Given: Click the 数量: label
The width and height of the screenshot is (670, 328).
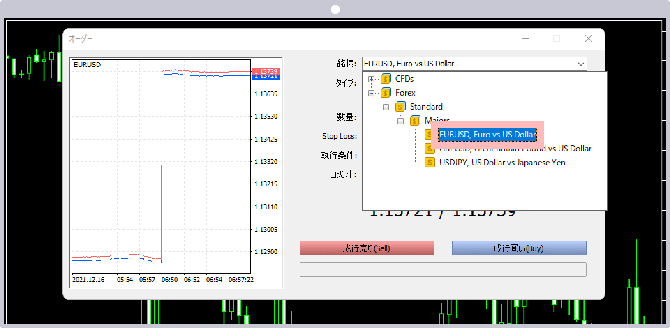Looking at the screenshot, I should point(347,117).
